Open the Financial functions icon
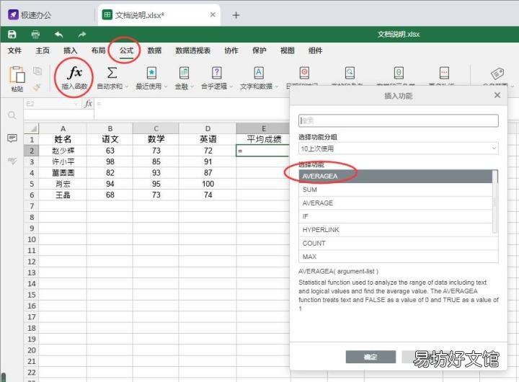The width and height of the screenshot is (519, 382). point(184,73)
